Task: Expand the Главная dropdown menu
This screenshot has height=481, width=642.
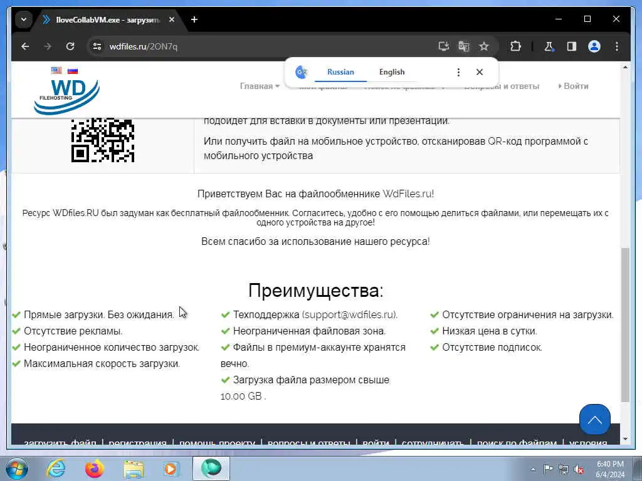Action: (x=260, y=86)
